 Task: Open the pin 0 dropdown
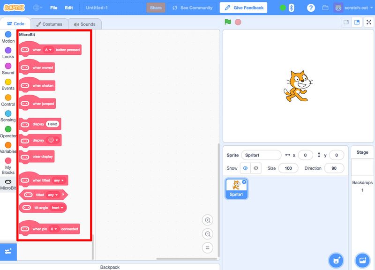(54, 229)
